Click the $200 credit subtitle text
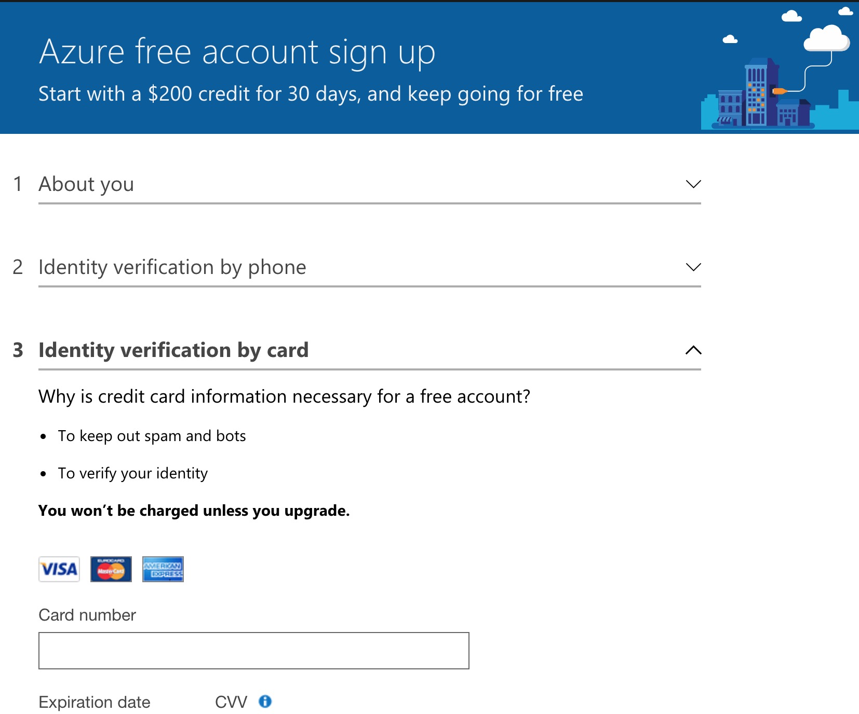Screen dimensions: 859x714 (311, 94)
